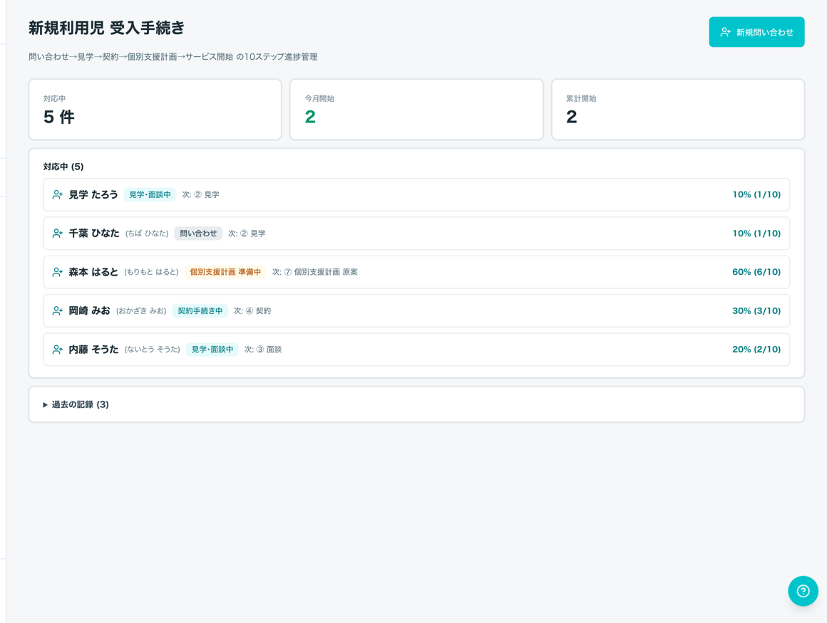The image size is (827, 623).
Task: Click the person icon beside 見学 たろう
Action: click(58, 195)
